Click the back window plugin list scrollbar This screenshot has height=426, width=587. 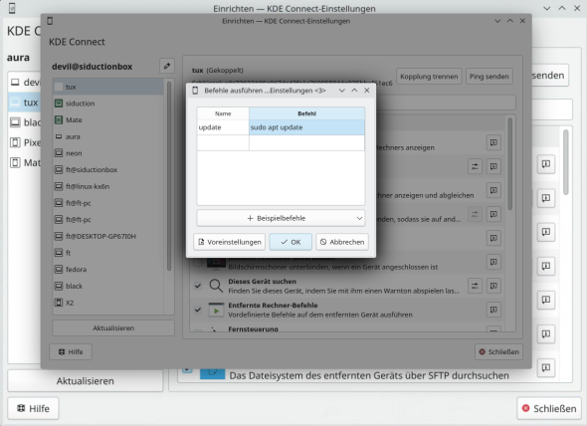(x=566, y=162)
